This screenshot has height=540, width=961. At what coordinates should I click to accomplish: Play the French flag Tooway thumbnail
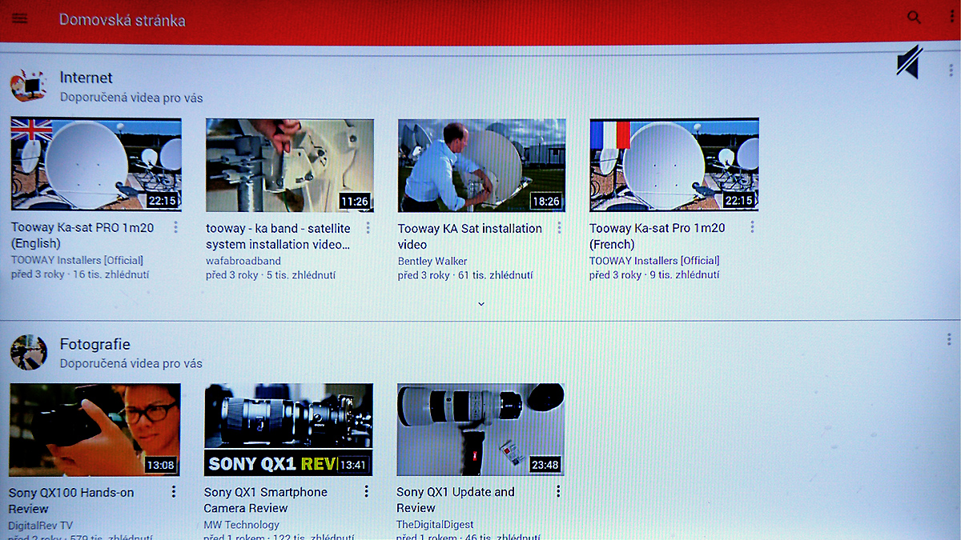pyautogui.click(x=674, y=165)
